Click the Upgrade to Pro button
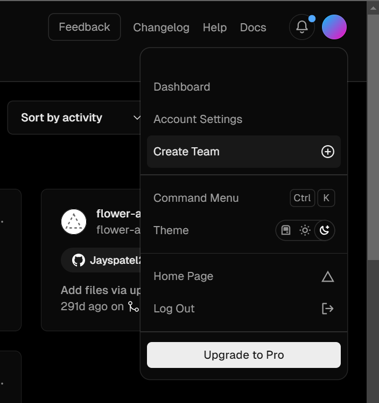Image resolution: width=379 pixels, height=403 pixels. (x=244, y=355)
